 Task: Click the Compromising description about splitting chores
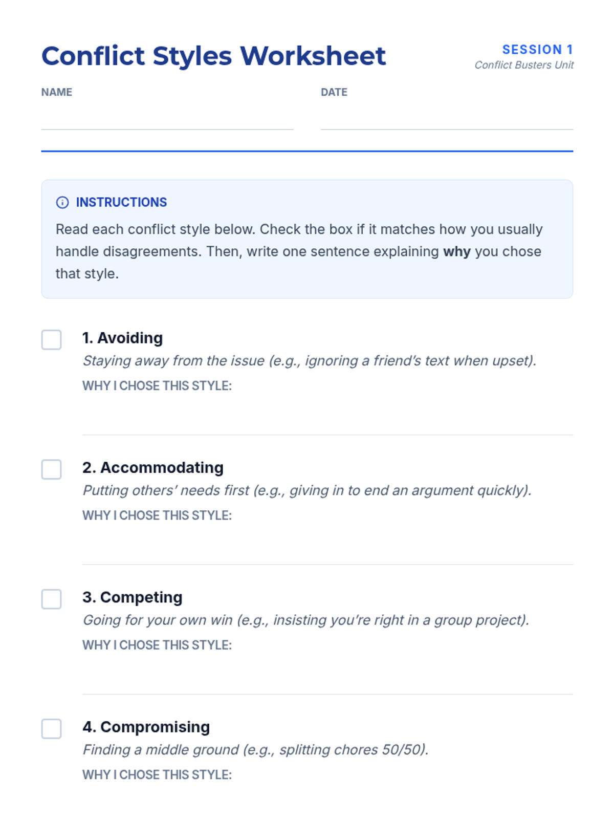[x=255, y=749]
